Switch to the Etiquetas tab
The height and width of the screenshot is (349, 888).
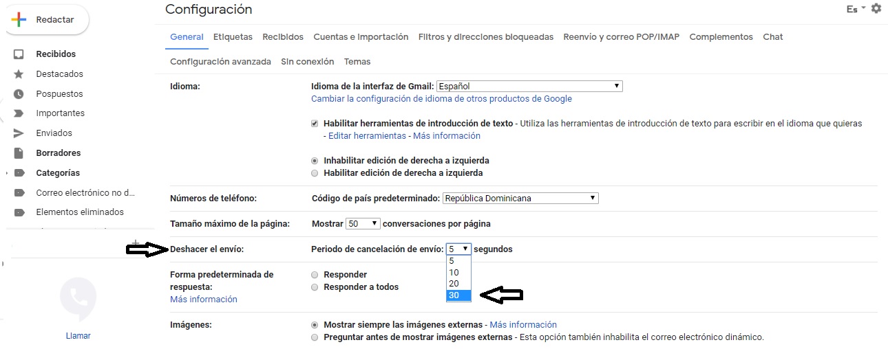tap(233, 37)
